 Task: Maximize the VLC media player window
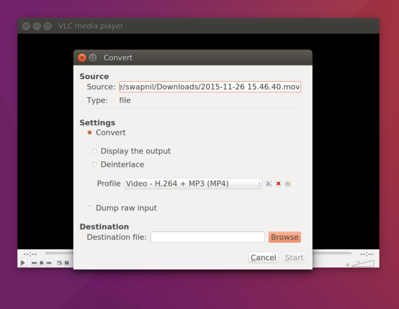pyautogui.click(x=48, y=26)
